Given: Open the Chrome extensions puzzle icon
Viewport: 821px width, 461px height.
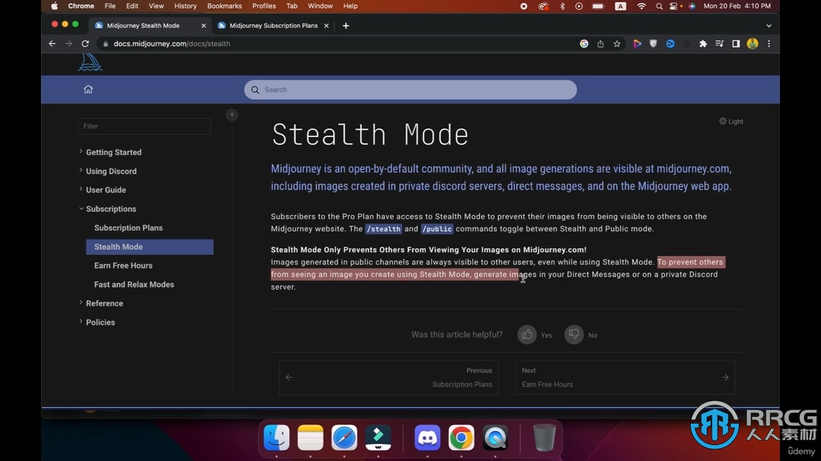Looking at the screenshot, I should click(x=703, y=44).
